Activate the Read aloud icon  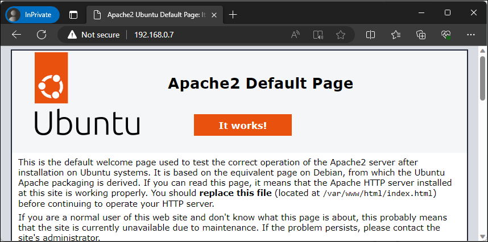click(295, 35)
